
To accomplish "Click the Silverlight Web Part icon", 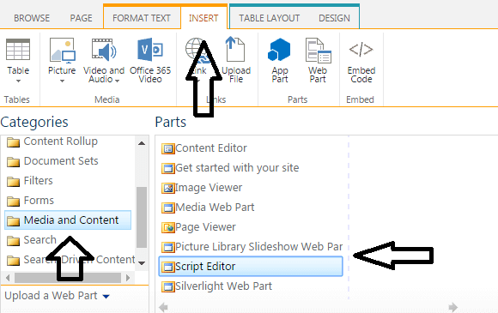I will [x=167, y=286].
